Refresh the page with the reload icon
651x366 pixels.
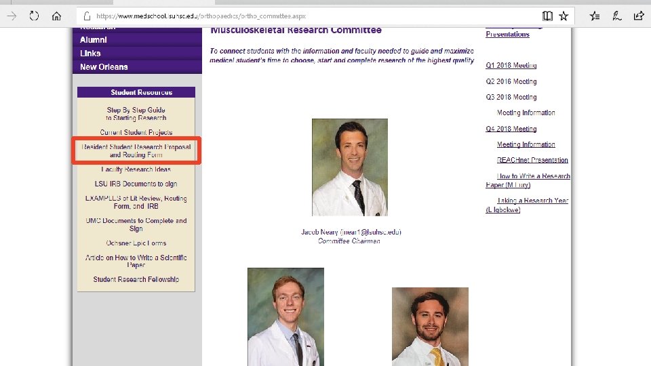[x=34, y=16]
